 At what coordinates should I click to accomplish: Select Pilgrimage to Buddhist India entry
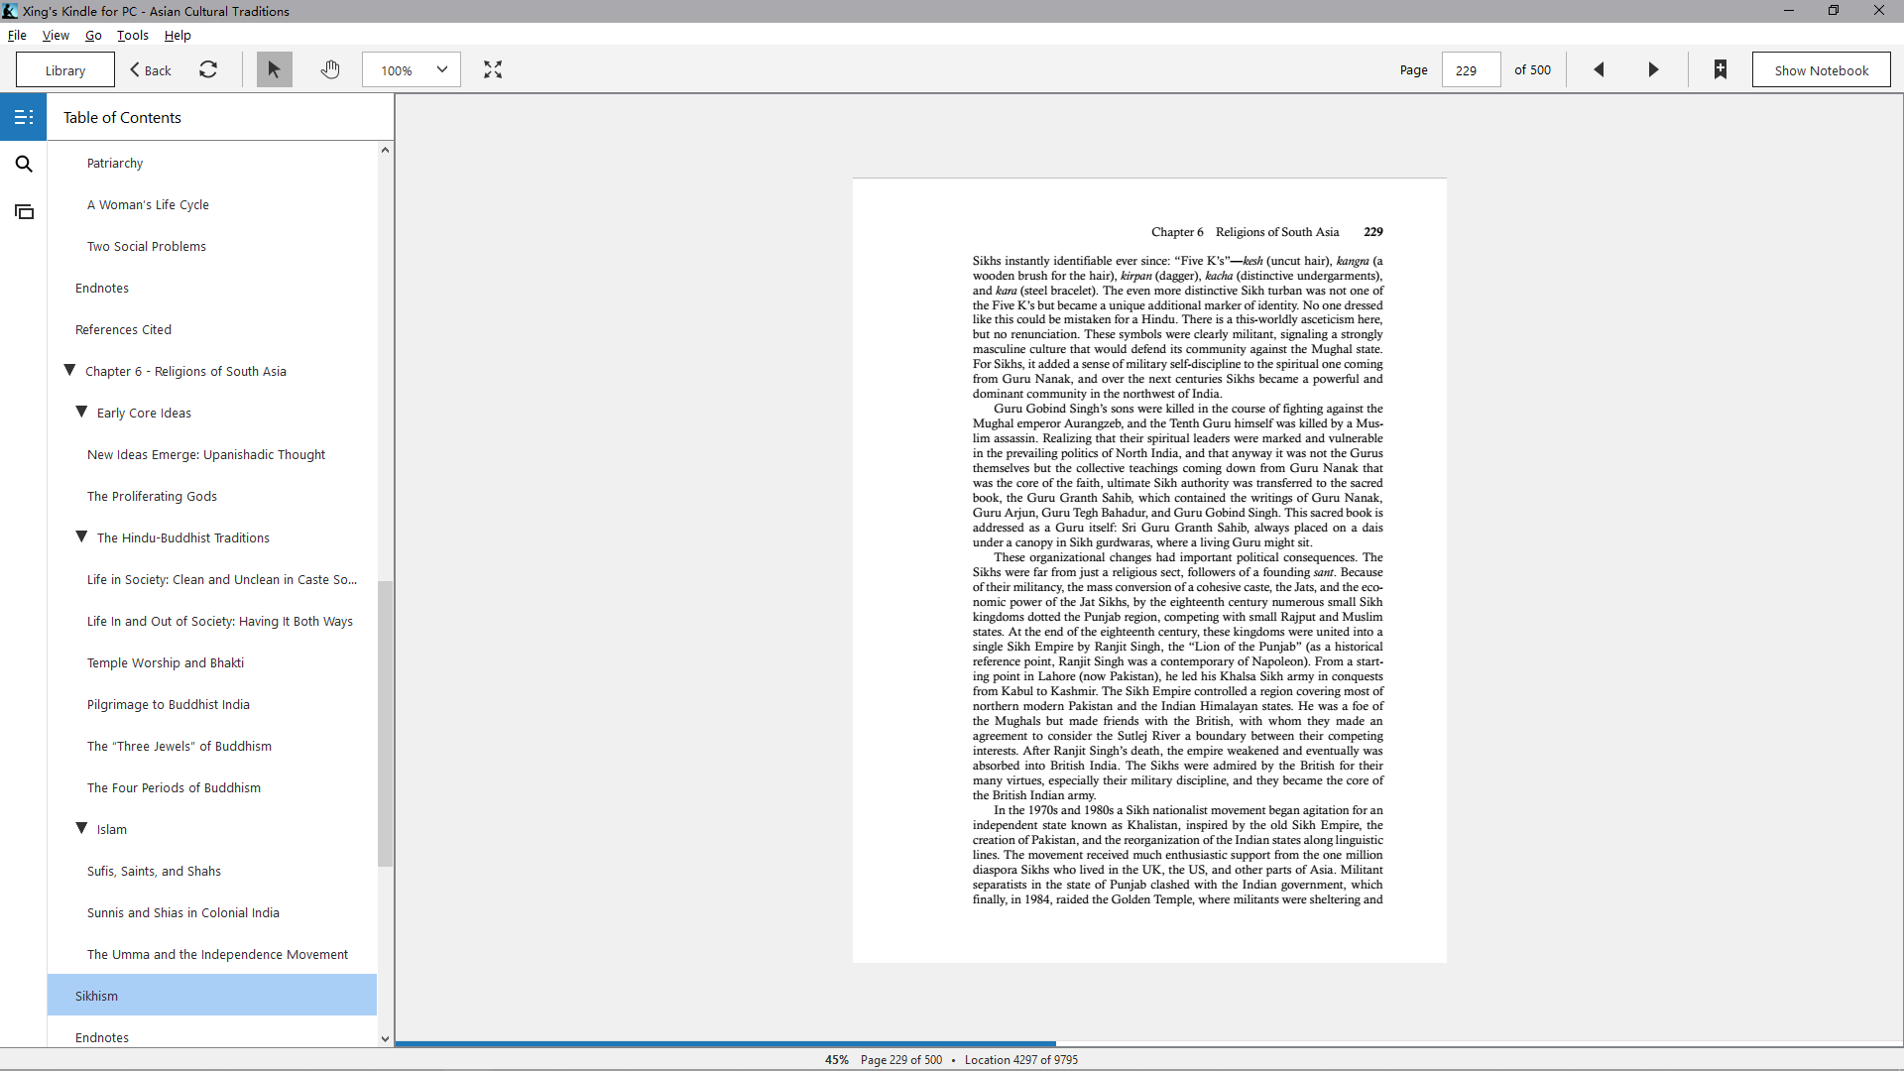click(169, 704)
